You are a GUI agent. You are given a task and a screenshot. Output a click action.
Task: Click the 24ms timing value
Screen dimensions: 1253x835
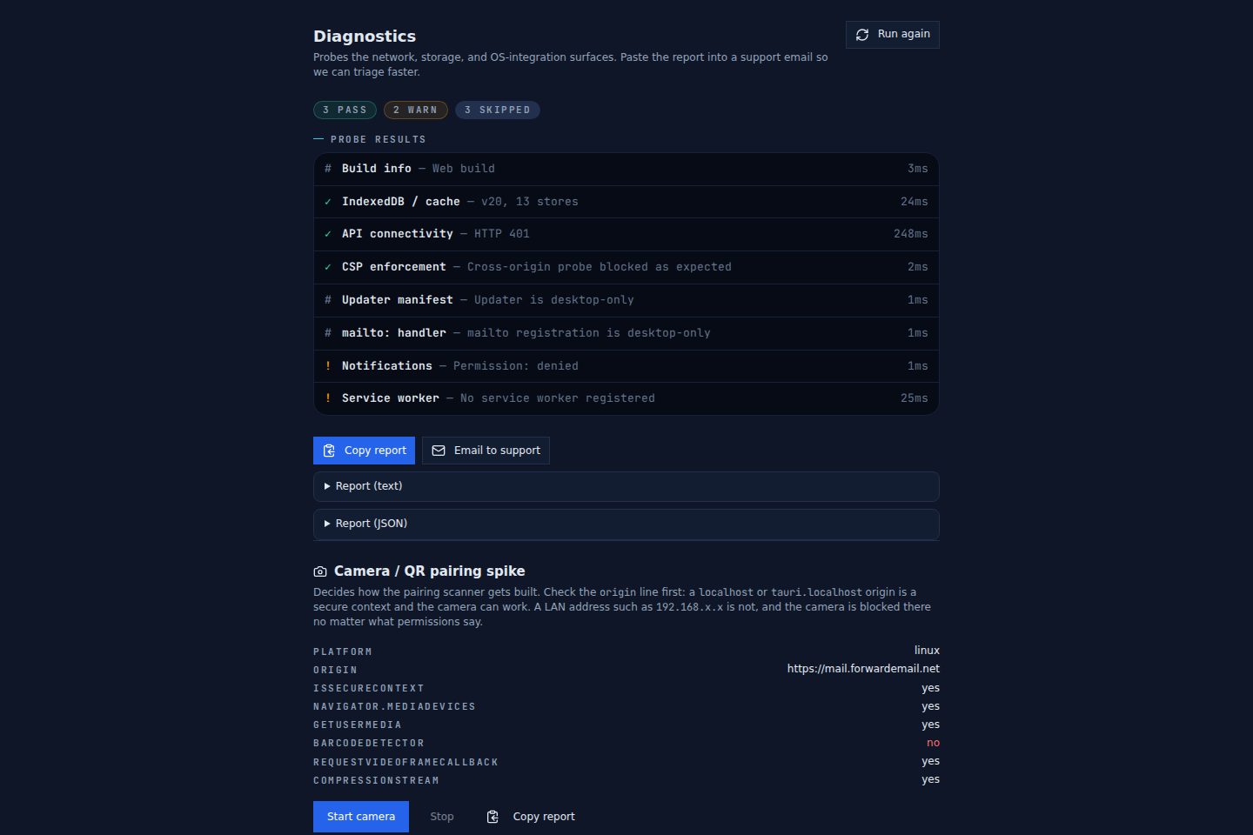[915, 202]
